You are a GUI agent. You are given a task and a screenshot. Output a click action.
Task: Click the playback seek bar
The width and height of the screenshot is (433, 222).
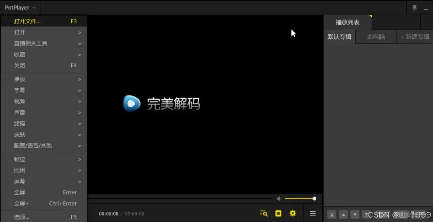point(180,198)
